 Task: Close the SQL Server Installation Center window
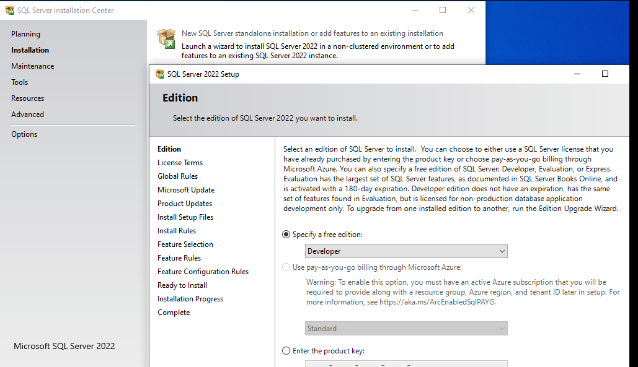coord(471,10)
